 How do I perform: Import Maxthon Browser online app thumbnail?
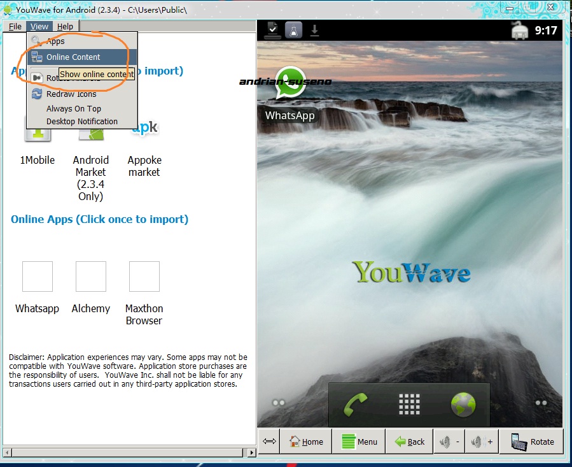pyautogui.click(x=144, y=277)
